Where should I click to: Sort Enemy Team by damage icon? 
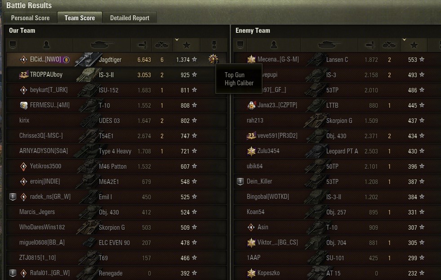pos(369,45)
